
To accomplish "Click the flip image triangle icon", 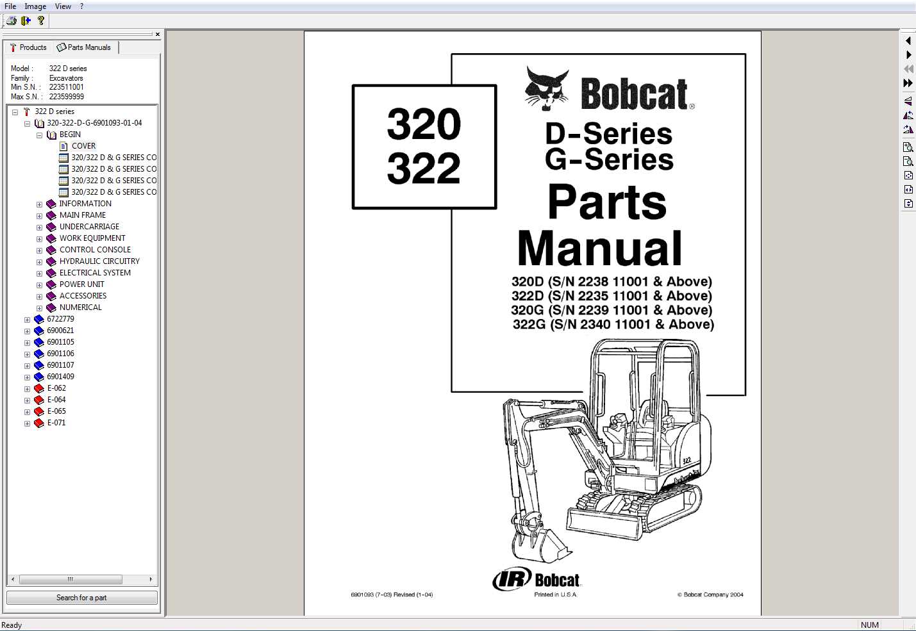I will [908, 101].
